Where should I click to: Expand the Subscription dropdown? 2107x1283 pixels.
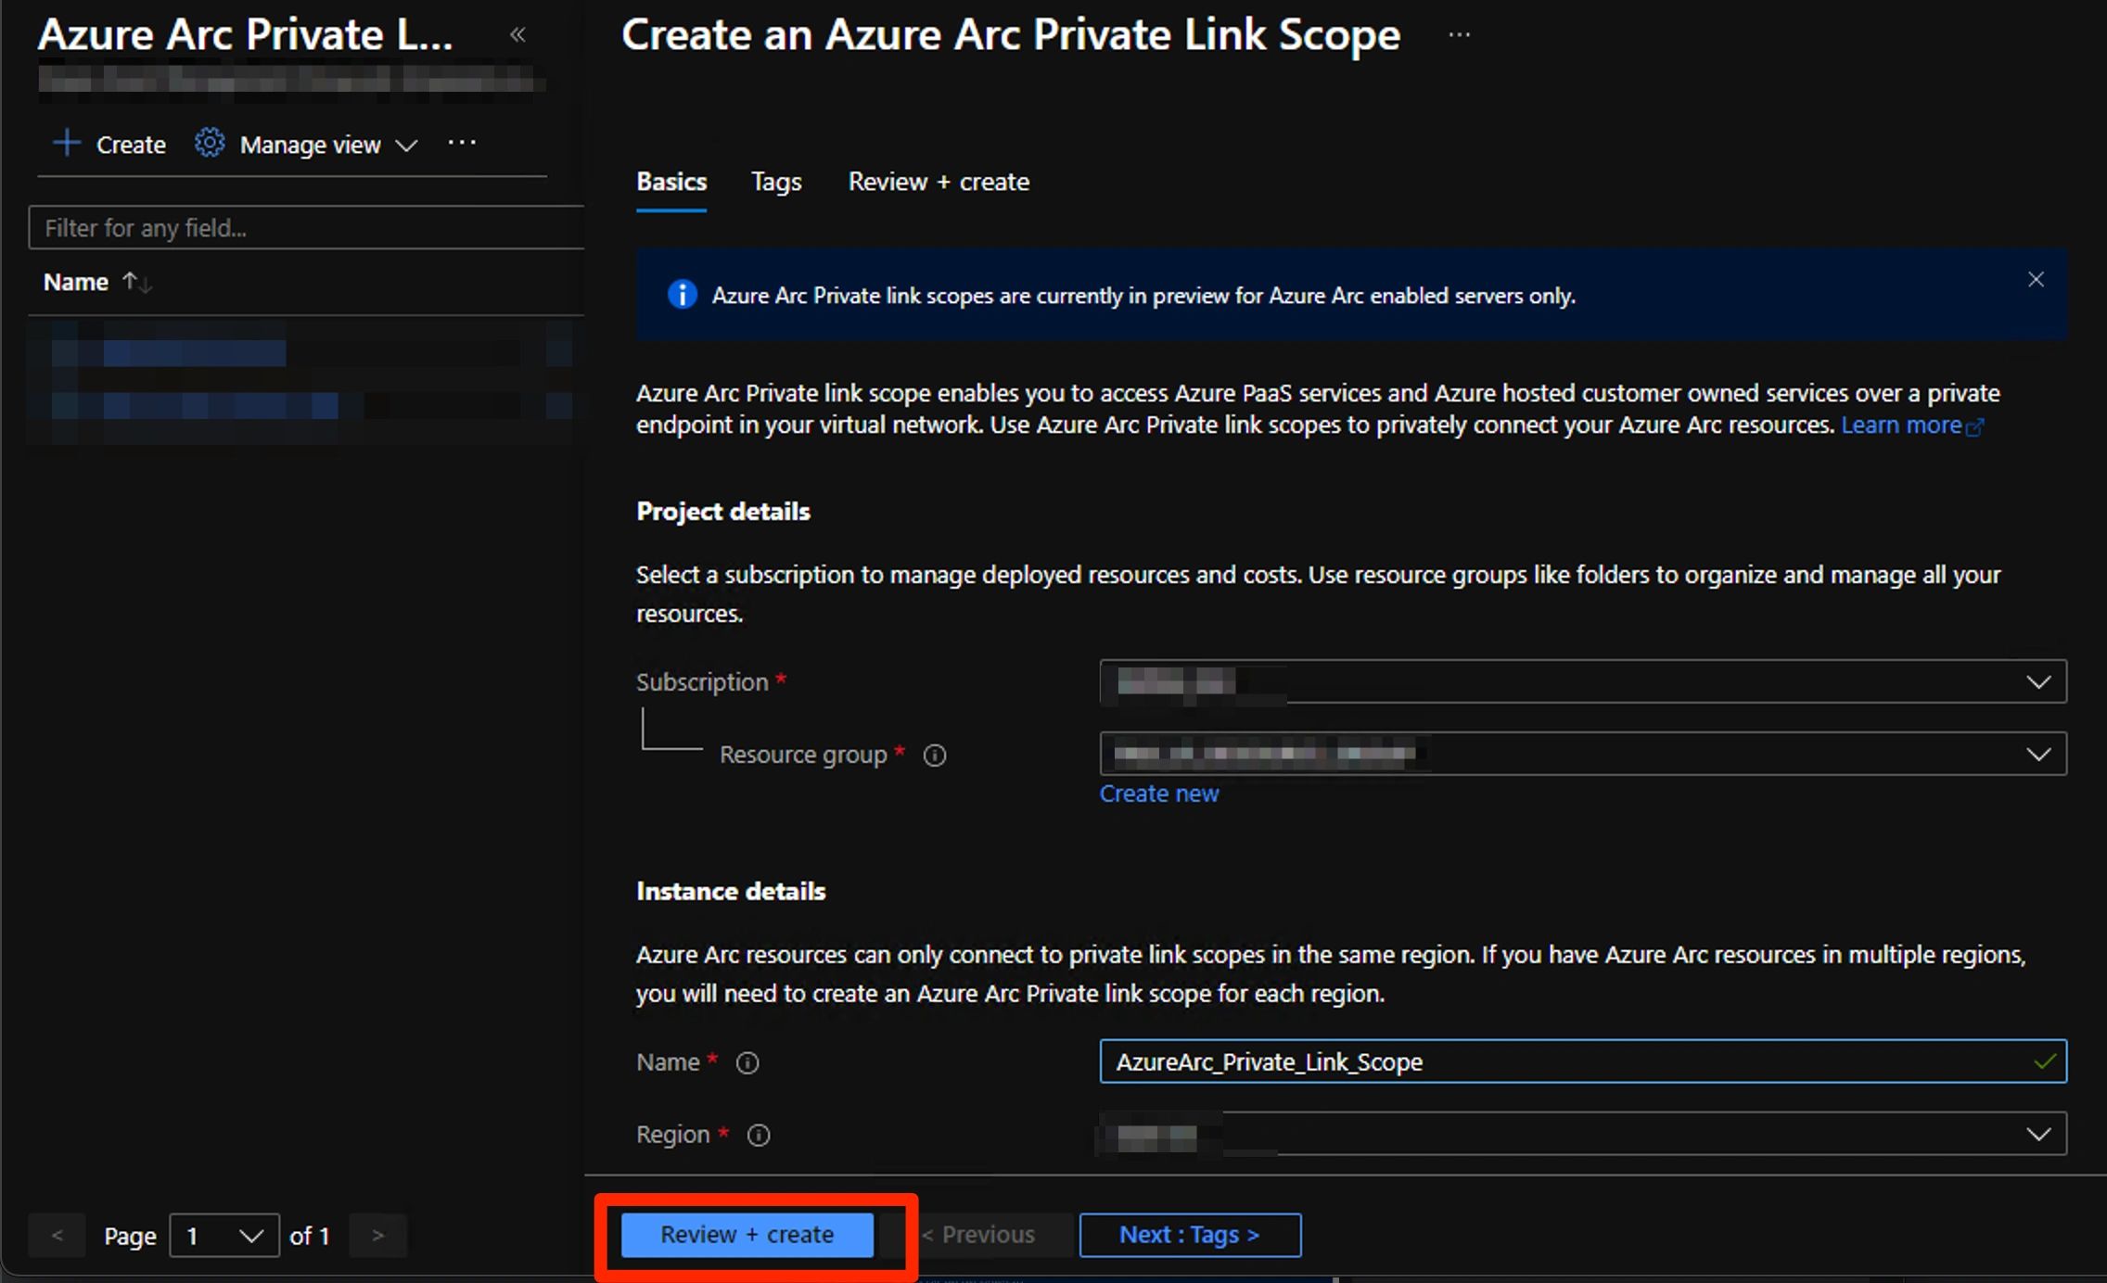click(x=2037, y=682)
